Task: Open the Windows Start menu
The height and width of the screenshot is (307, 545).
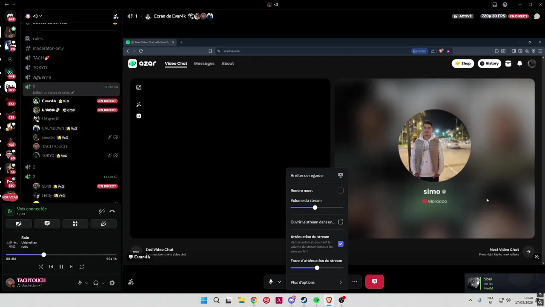Action: point(204,300)
